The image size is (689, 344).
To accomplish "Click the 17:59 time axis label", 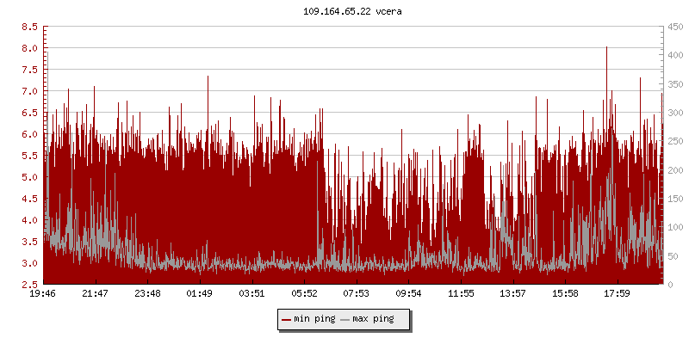I will point(618,294).
